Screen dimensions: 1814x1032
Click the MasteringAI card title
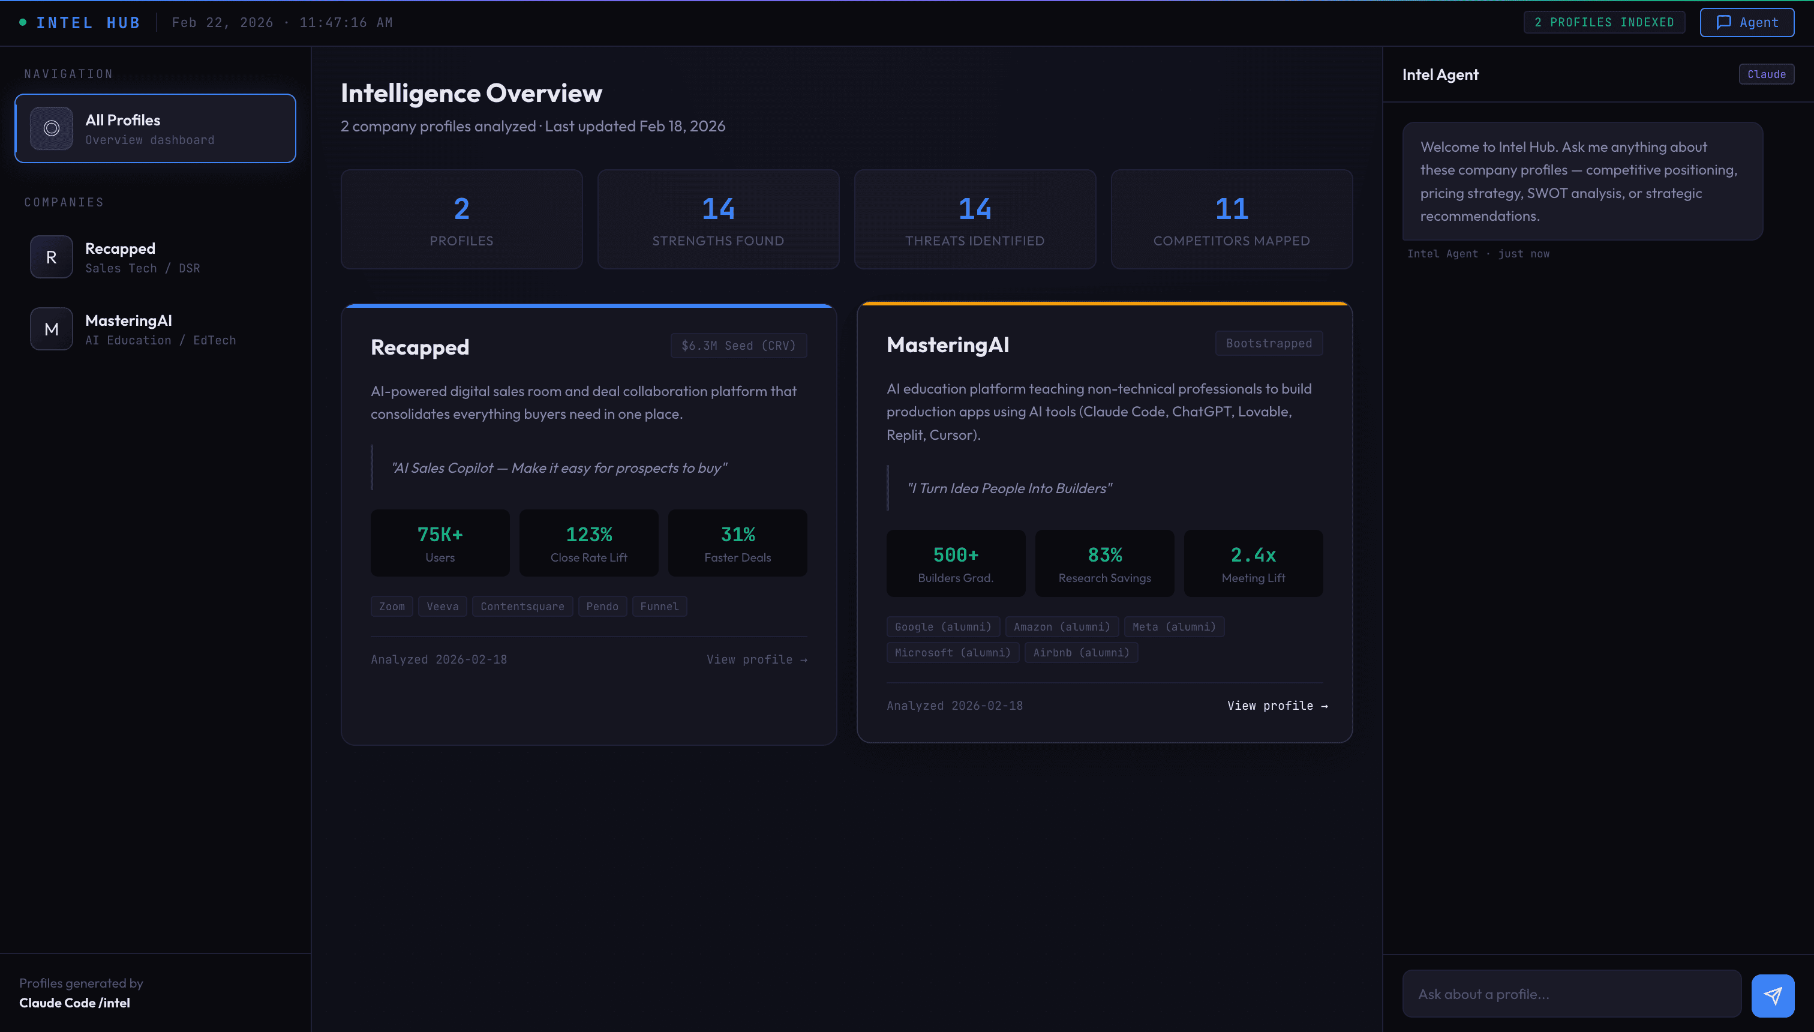pos(947,345)
